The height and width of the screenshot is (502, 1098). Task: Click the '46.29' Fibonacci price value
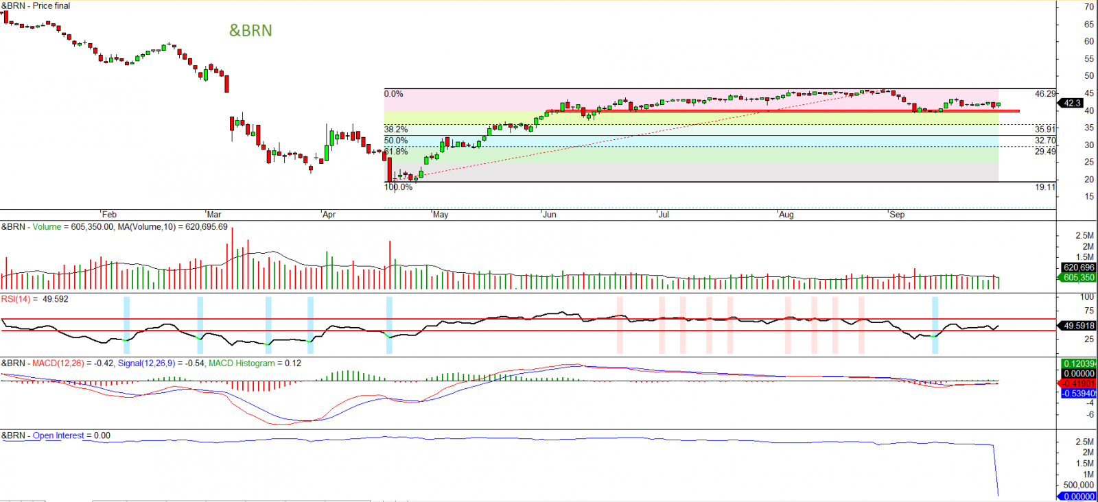tap(1045, 94)
